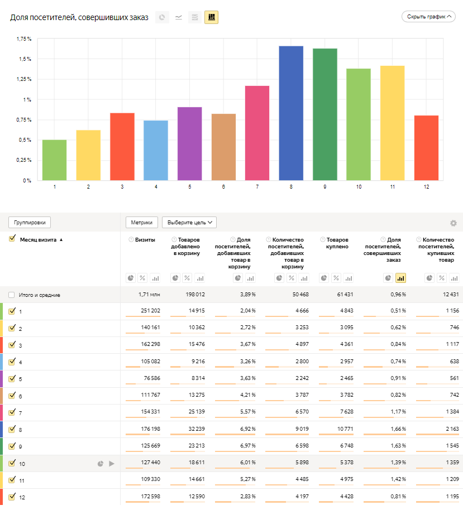Collapse chart with Скрыть график
Viewport: 463px width, 510px height.
pos(428,17)
